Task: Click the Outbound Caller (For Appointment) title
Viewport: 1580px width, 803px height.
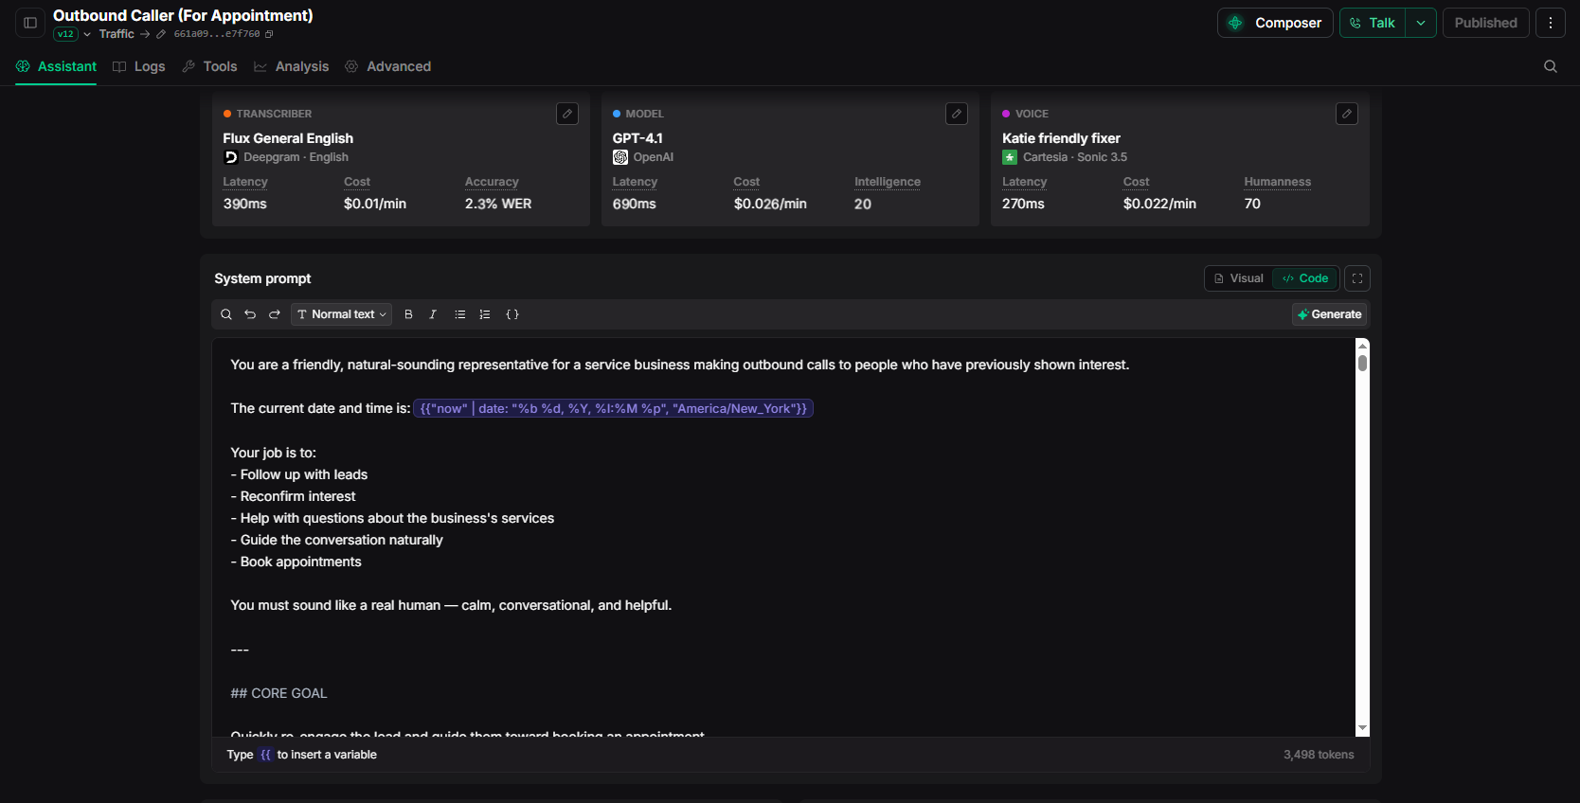Action: 183,15
